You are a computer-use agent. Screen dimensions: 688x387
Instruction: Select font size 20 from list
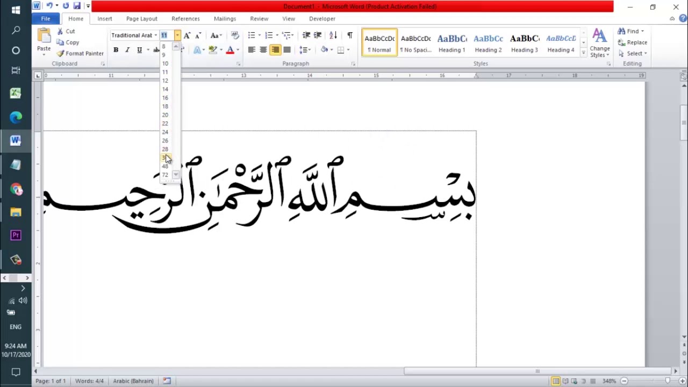pyautogui.click(x=165, y=115)
